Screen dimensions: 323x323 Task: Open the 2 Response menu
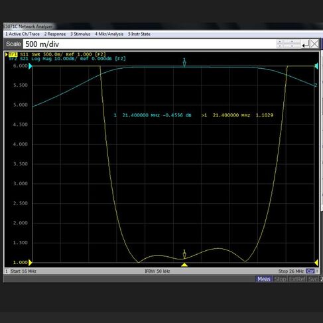pos(55,34)
